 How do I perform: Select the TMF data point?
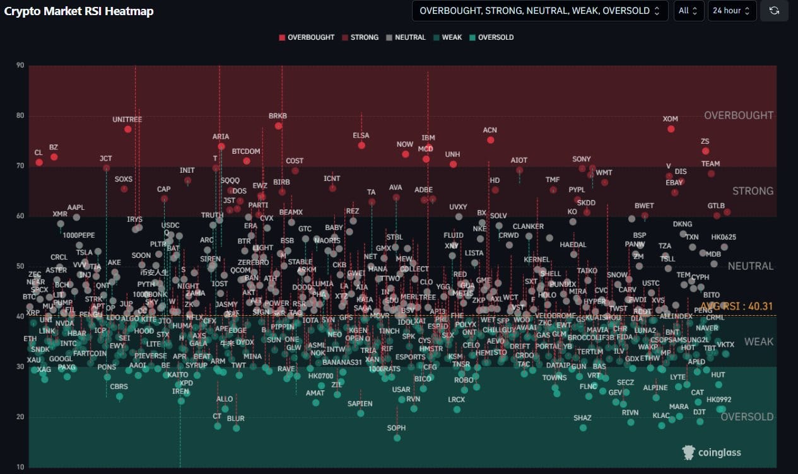click(553, 190)
